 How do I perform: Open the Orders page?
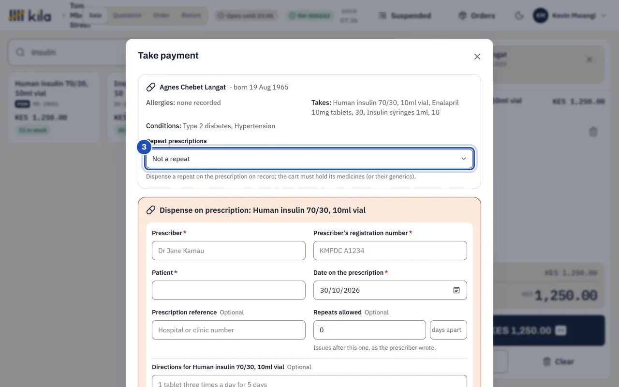477,15
